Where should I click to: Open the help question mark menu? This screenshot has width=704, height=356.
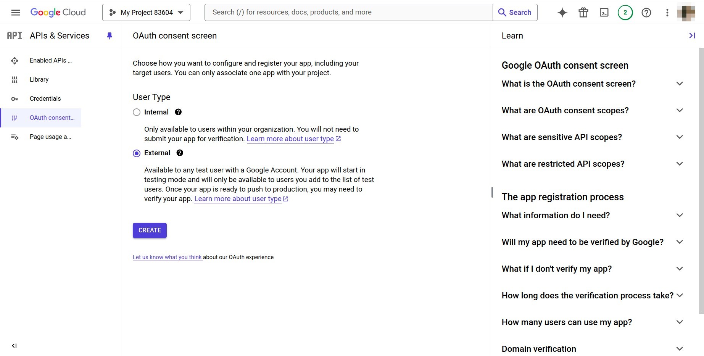[x=646, y=13]
